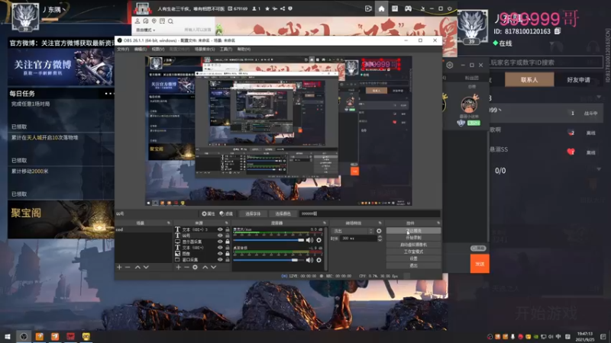The height and width of the screenshot is (343, 611).
Task: Open the Help menu in OBS
Action: tap(244, 49)
